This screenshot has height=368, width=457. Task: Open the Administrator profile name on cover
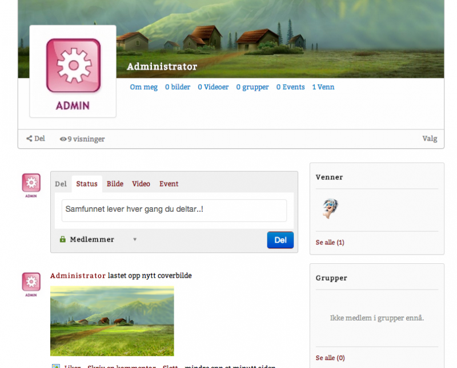click(x=162, y=66)
